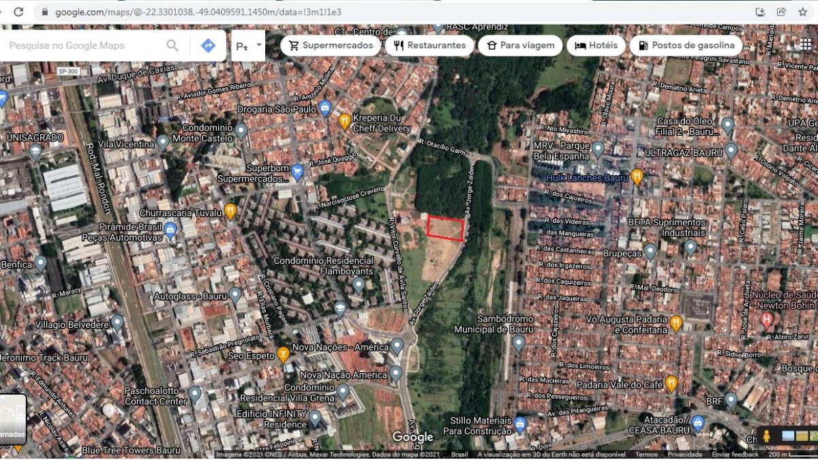Click the Benfica place marker
Image resolution: width=818 pixels, height=460 pixels.
pyautogui.click(x=41, y=263)
